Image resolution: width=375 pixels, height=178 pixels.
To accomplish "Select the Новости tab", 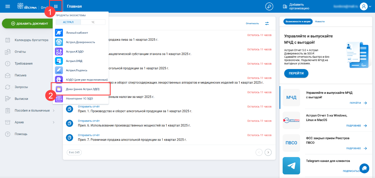I will pos(320,21).
